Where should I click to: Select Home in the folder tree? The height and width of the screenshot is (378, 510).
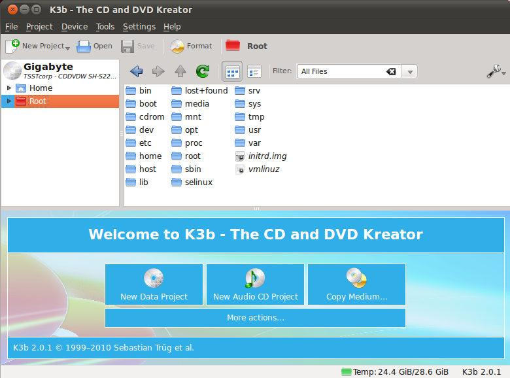coord(41,88)
